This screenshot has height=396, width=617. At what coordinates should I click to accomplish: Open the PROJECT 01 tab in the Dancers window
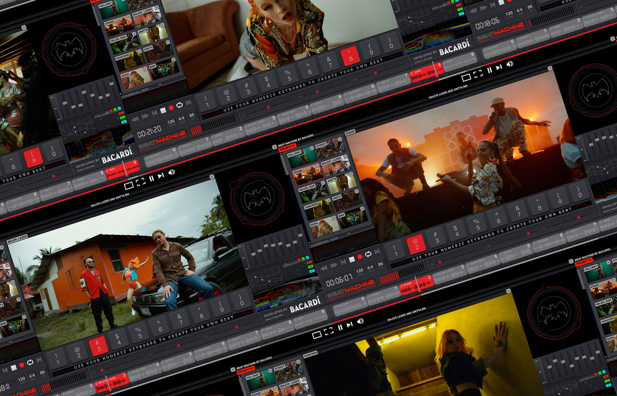coord(245,371)
